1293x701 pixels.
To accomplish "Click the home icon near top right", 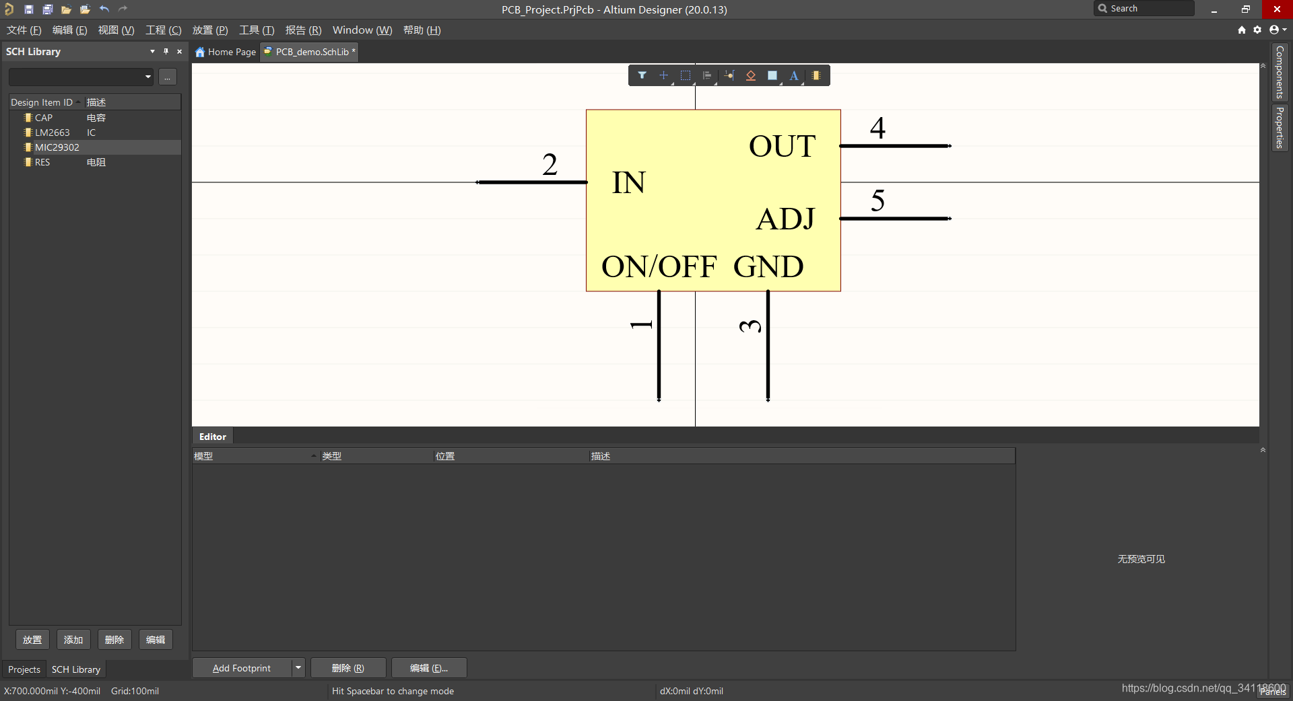I will (x=1242, y=30).
